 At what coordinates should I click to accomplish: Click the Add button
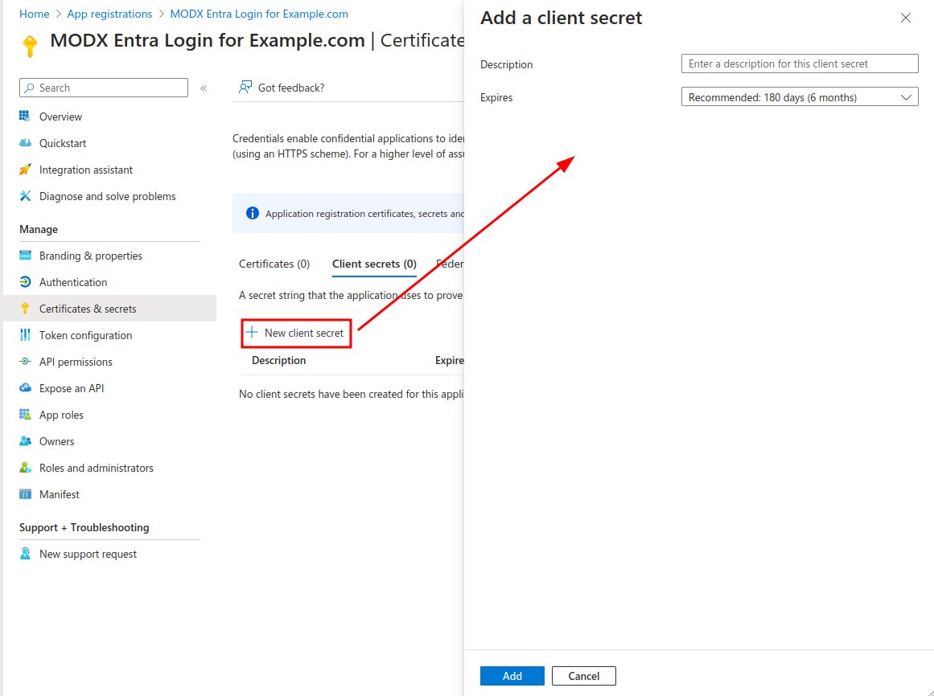point(512,676)
